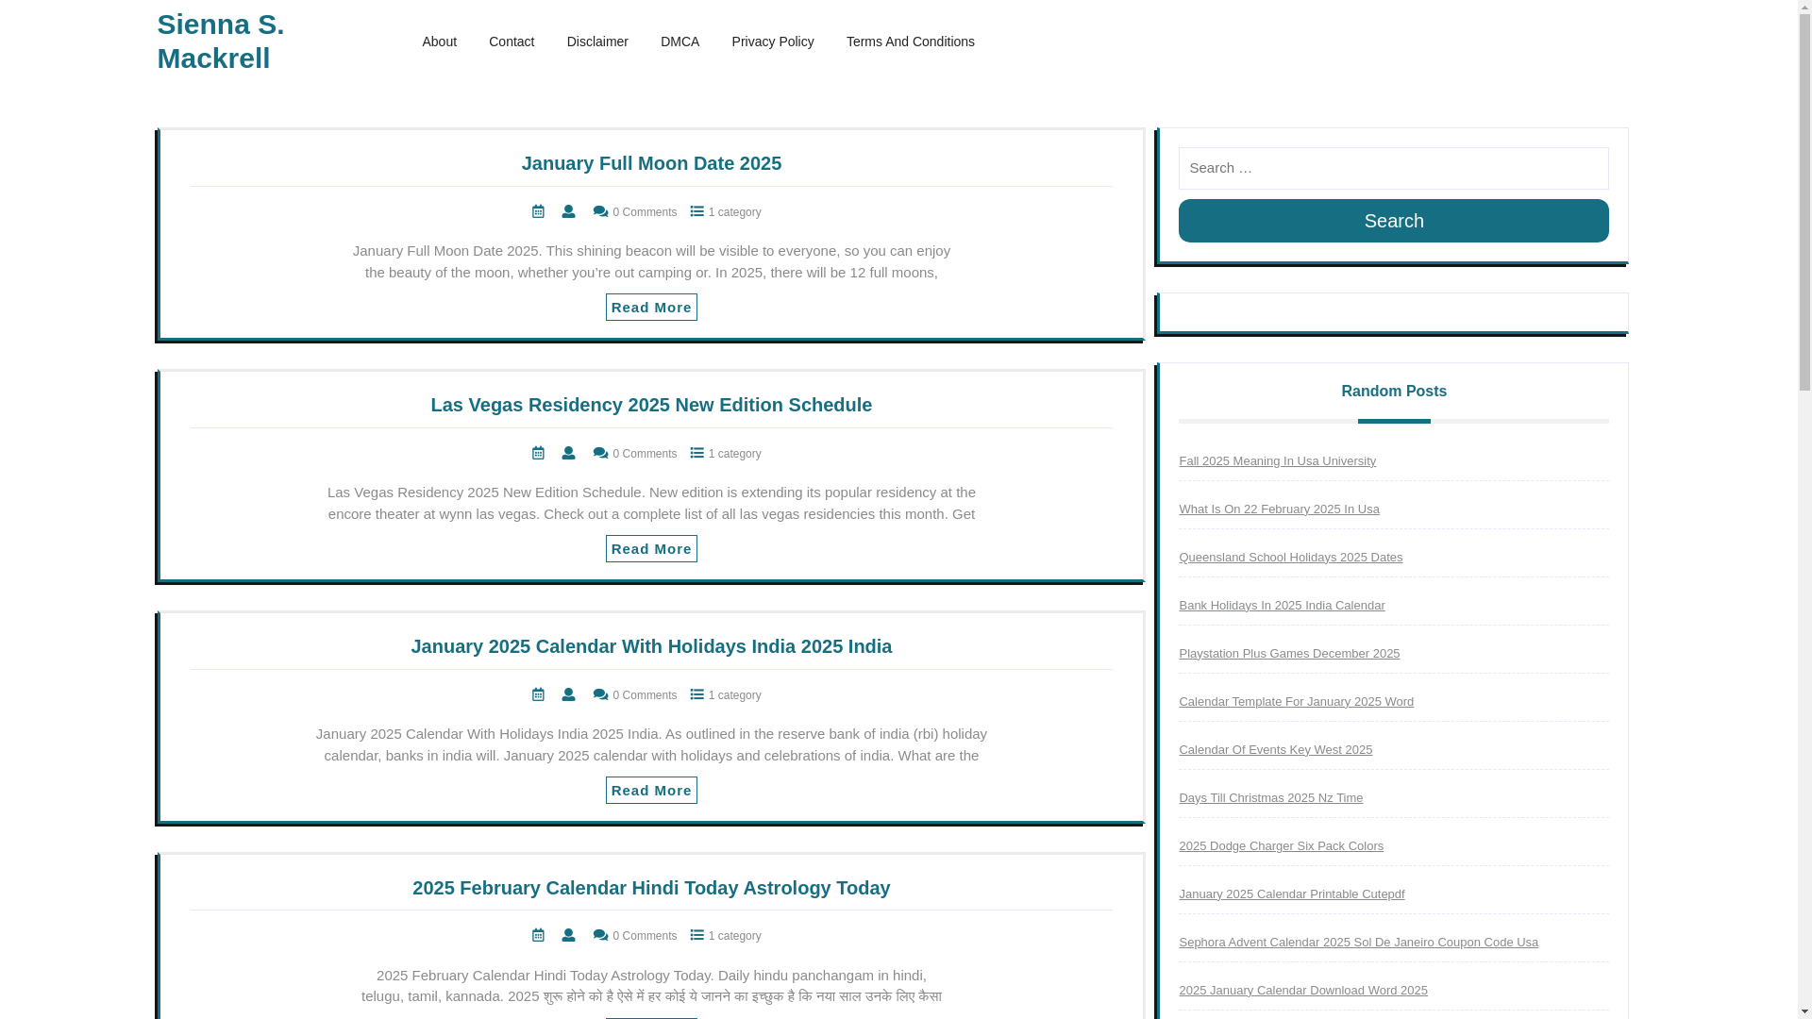Open the DMCA page
Screen dimensions: 1812x1019
679,42
